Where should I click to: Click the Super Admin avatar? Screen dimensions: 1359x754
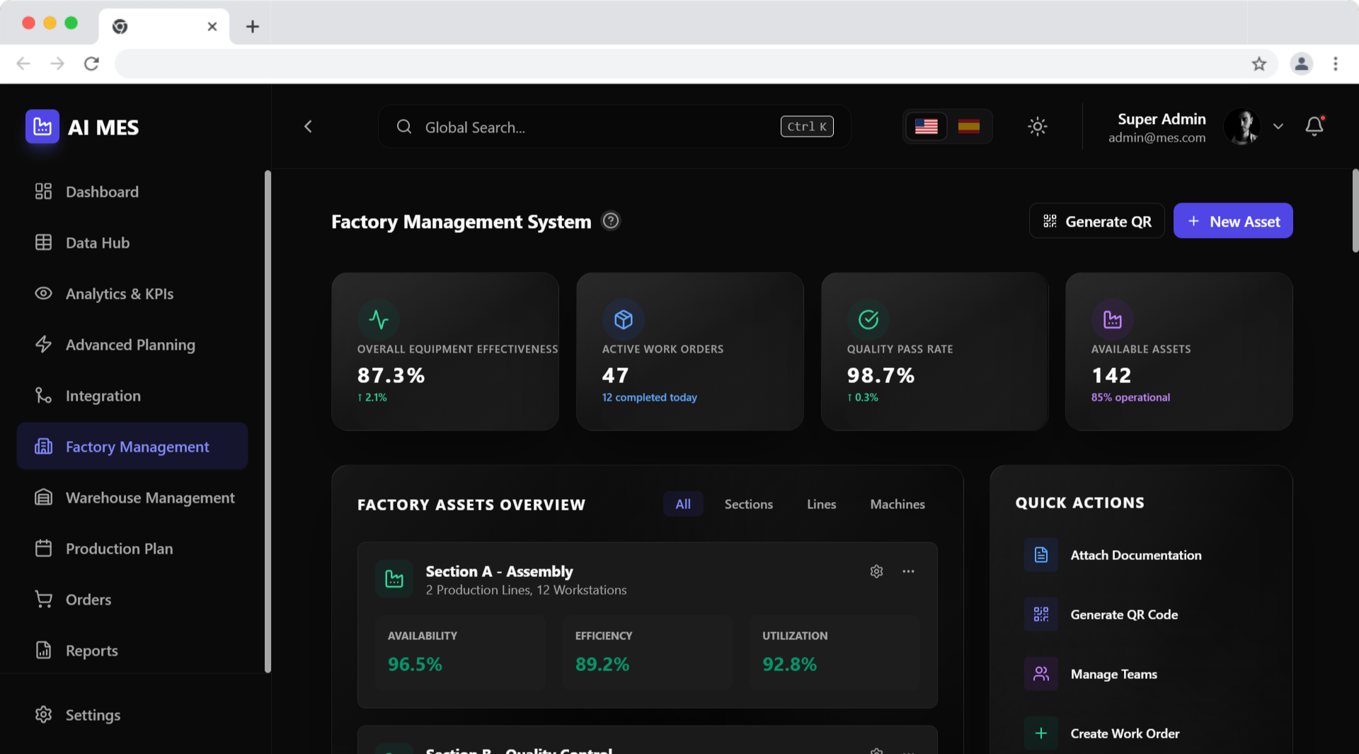[1242, 127]
